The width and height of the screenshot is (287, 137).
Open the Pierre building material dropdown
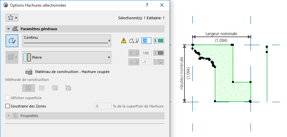click(66, 57)
